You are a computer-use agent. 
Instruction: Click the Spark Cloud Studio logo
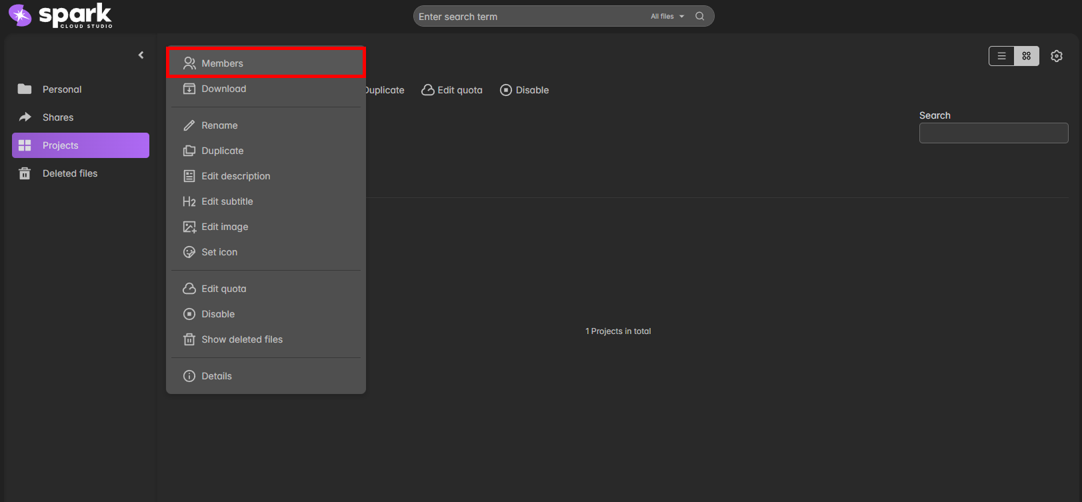click(x=60, y=15)
